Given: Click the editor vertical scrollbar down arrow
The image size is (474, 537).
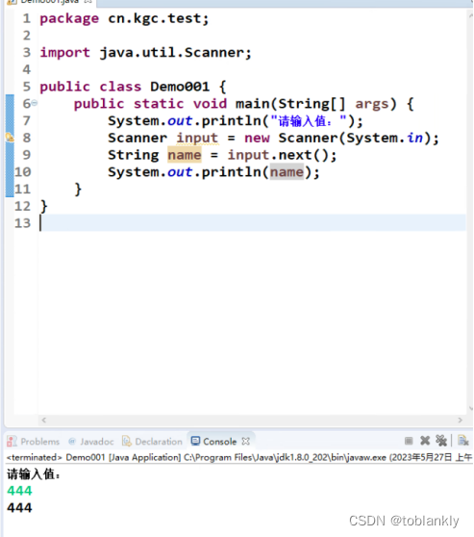Looking at the screenshot, I should pyautogui.click(x=470, y=408).
